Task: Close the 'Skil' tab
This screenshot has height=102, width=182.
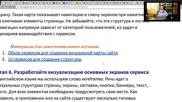Action: tap(60, 3)
